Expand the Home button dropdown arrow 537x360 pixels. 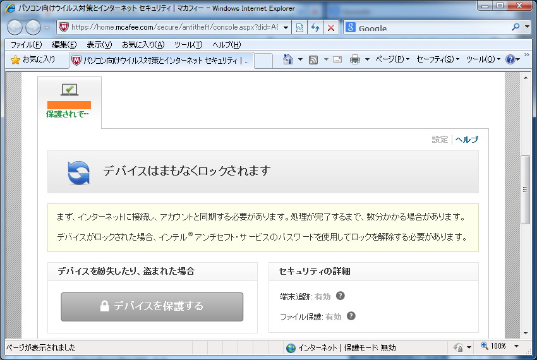coord(300,59)
